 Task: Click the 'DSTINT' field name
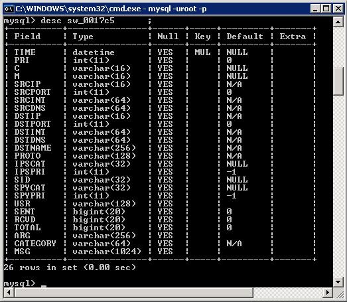(30, 132)
